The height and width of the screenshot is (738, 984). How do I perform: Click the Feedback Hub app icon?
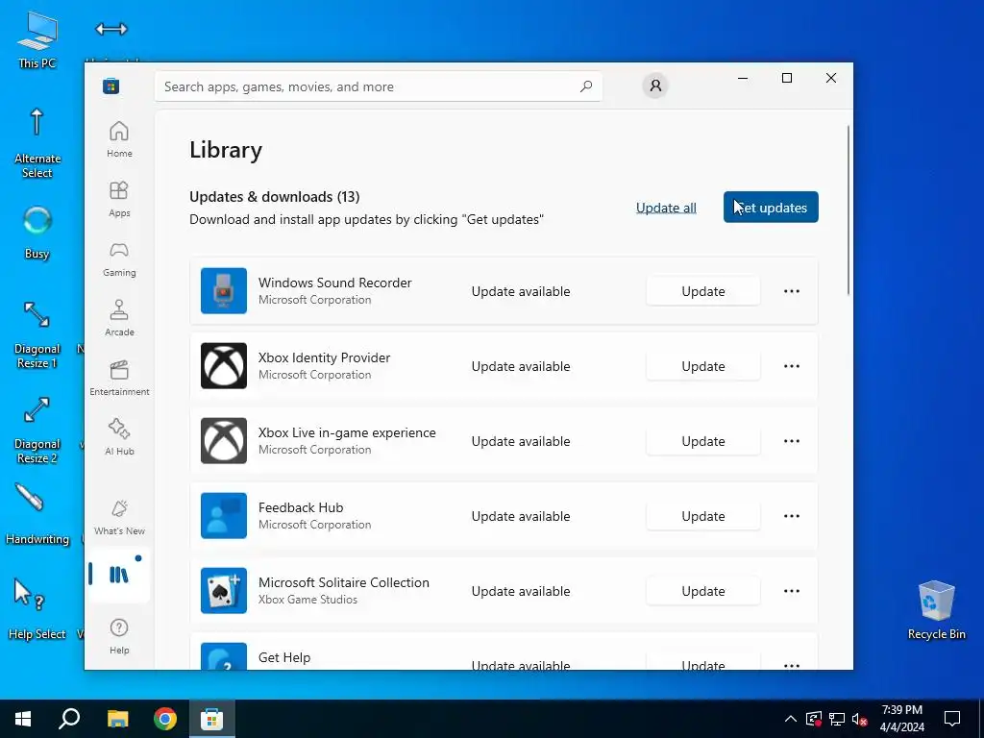tap(223, 516)
